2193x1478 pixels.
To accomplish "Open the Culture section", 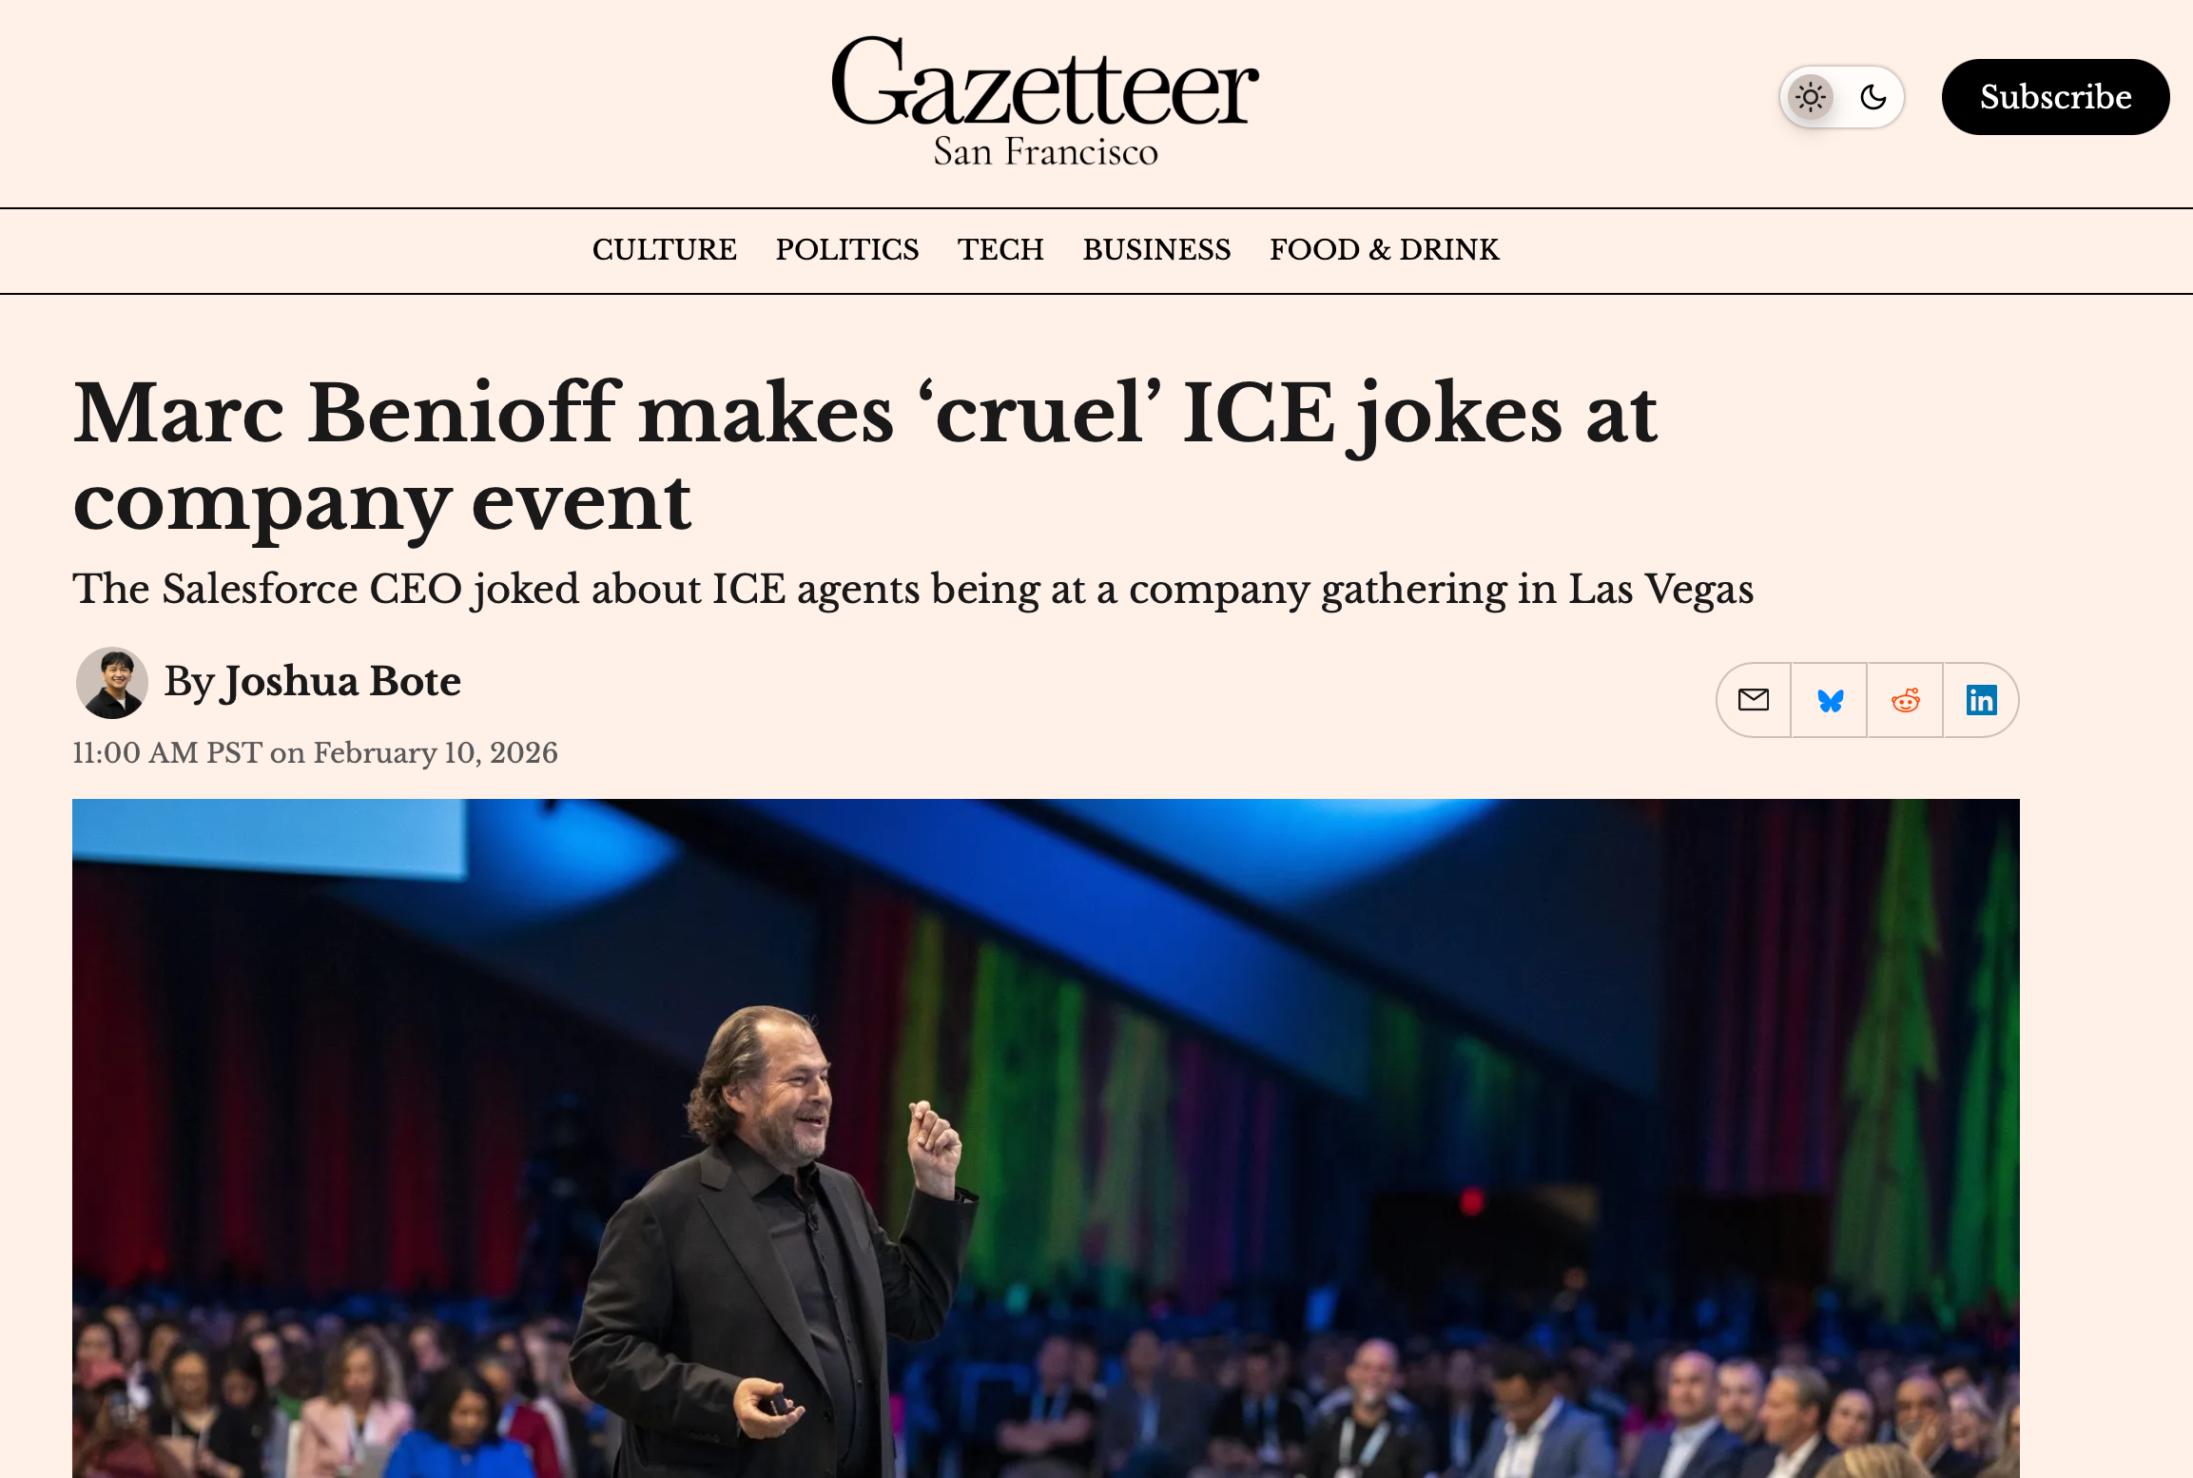I will pyautogui.click(x=664, y=250).
